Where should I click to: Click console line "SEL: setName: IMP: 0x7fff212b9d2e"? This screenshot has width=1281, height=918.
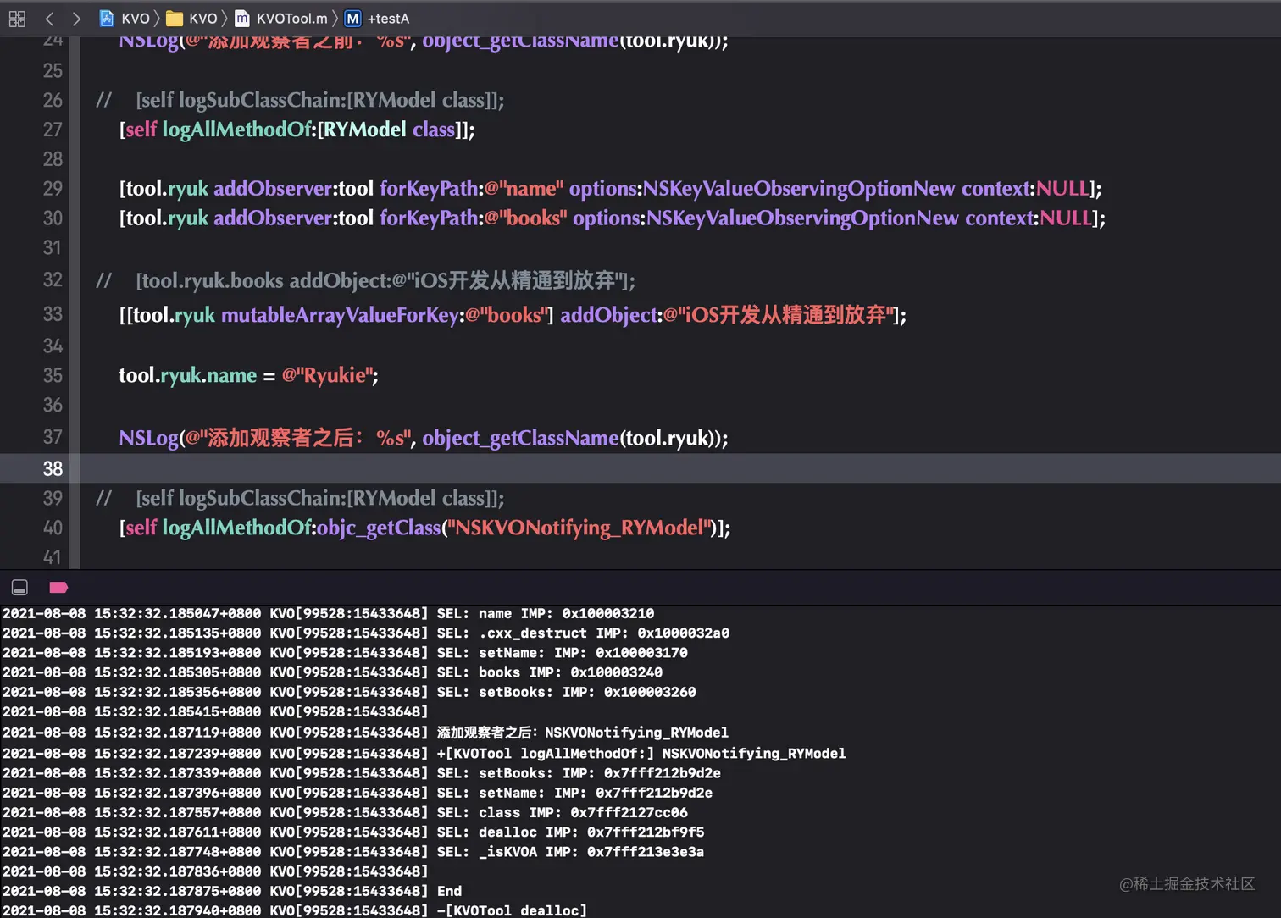point(357,793)
